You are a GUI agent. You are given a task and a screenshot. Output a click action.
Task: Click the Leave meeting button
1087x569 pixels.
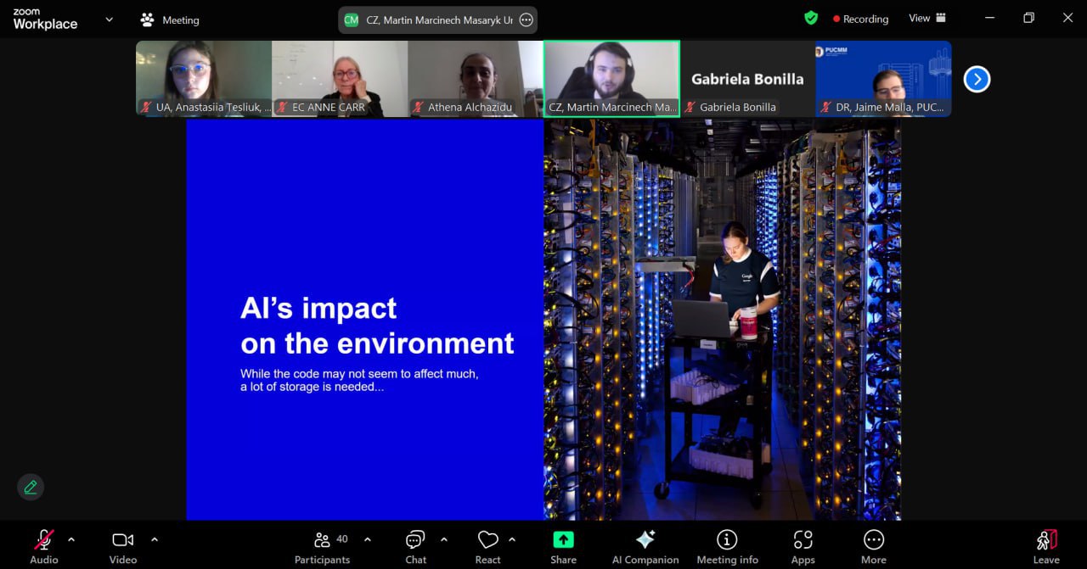[1046, 546]
